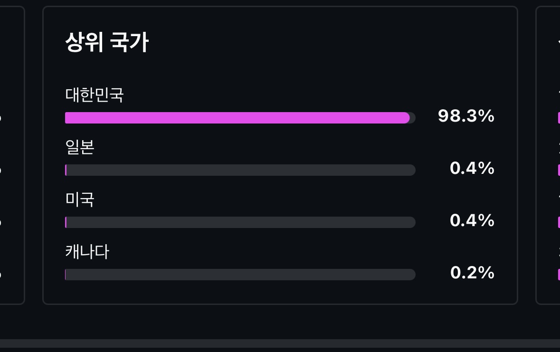The width and height of the screenshot is (560, 352).
Task: Click the 캐나다 progress bar track
Action: [240, 275]
